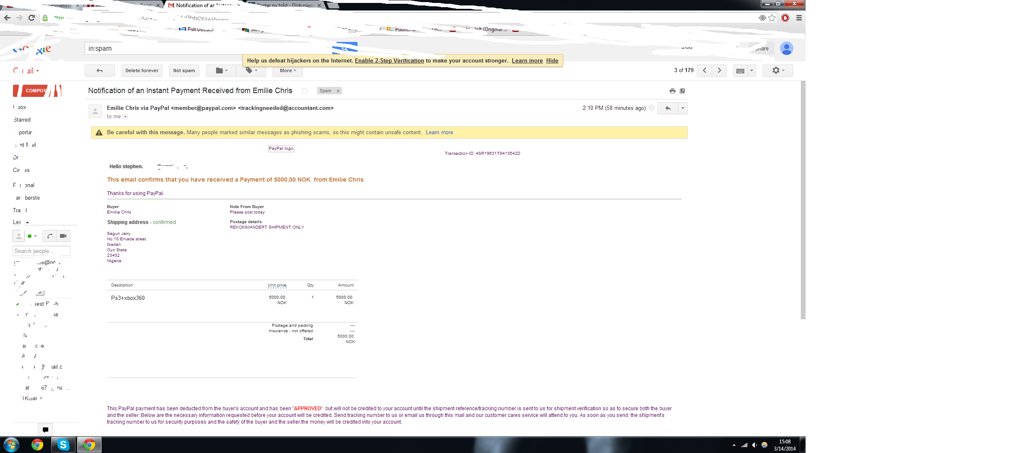Image resolution: width=1033 pixels, height=453 pixels.
Task: Open the Labels tag menu
Action: coord(251,70)
